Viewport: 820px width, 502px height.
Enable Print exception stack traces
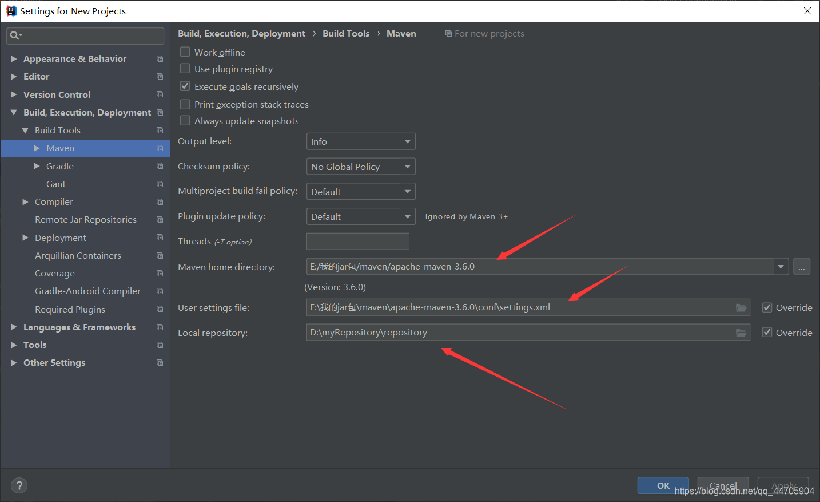[185, 104]
